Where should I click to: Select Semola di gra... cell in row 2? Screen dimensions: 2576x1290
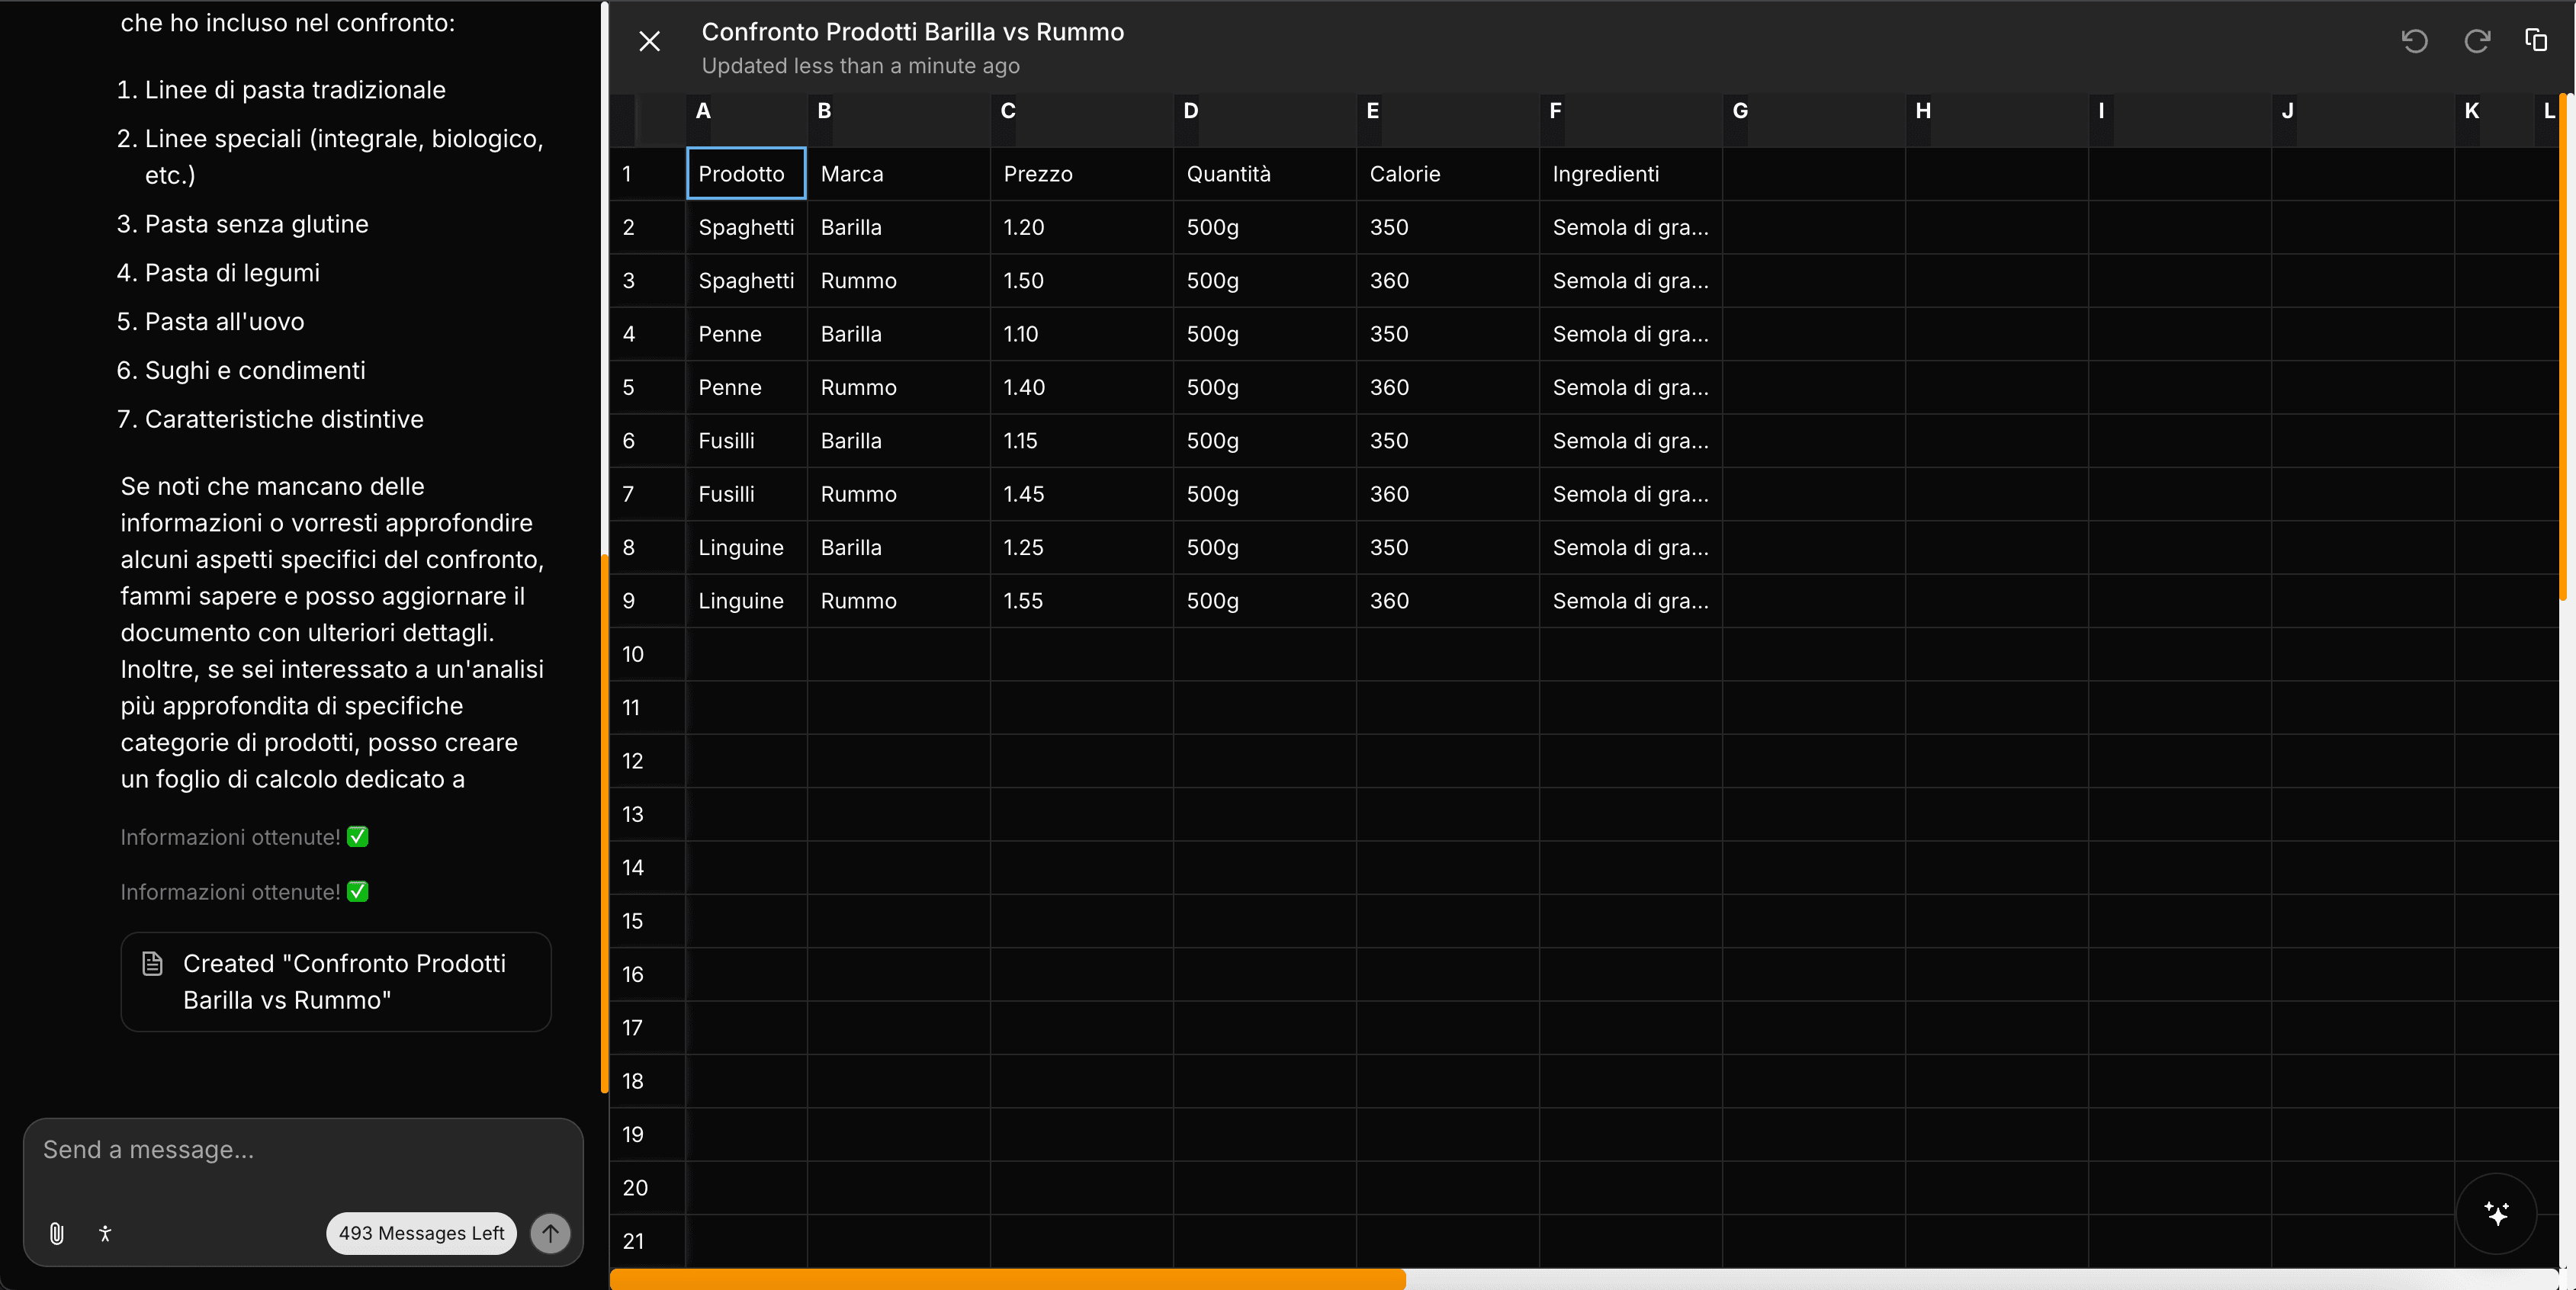pyautogui.click(x=1631, y=227)
